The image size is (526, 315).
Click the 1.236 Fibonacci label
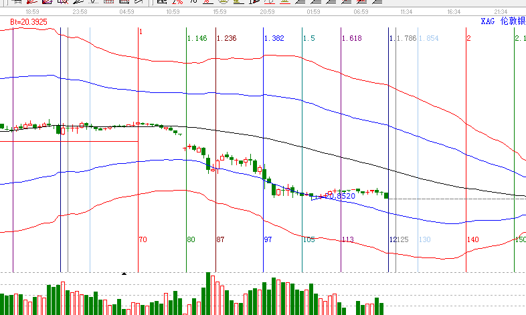click(227, 39)
